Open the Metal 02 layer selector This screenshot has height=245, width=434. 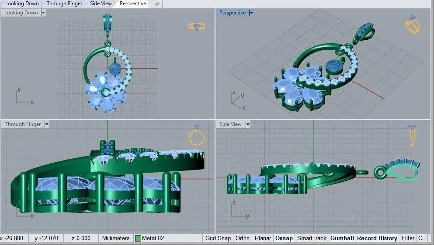(168, 238)
